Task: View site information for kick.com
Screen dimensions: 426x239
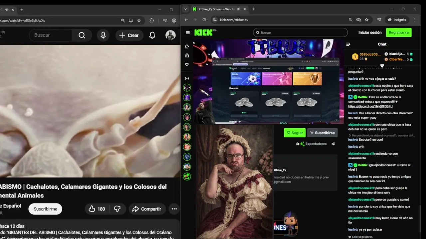Action: 215,20
